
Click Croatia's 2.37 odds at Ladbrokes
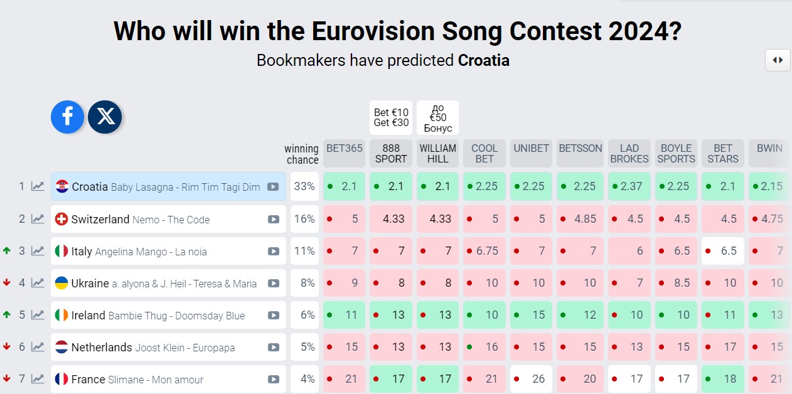coord(629,186)
